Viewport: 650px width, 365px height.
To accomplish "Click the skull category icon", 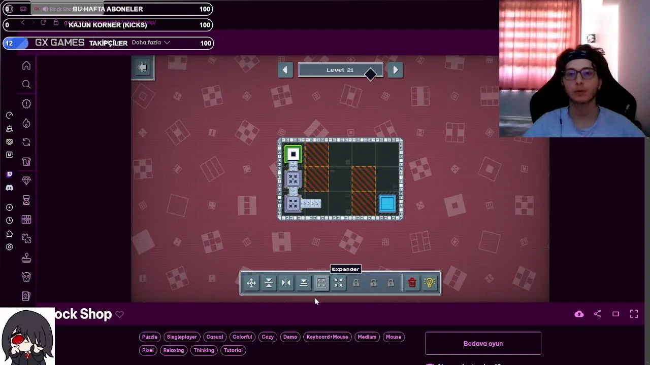I will click(26, 277).
